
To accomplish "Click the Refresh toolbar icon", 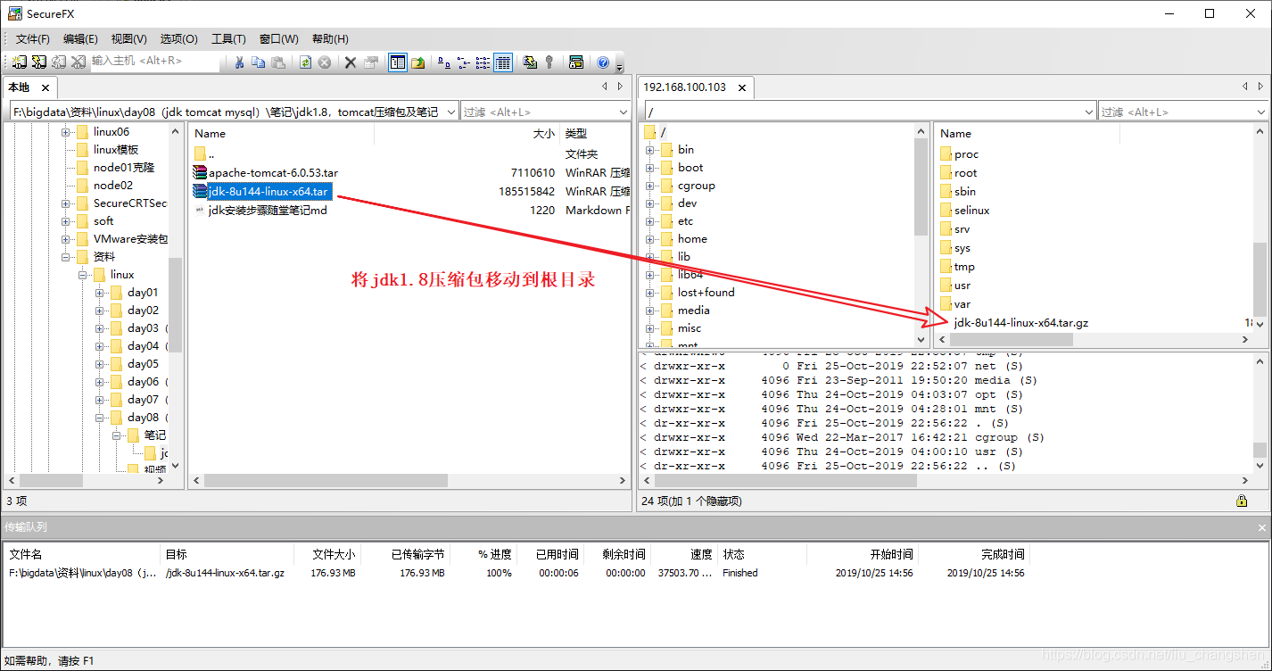I will pyautogui.click(x=305, y=62).
